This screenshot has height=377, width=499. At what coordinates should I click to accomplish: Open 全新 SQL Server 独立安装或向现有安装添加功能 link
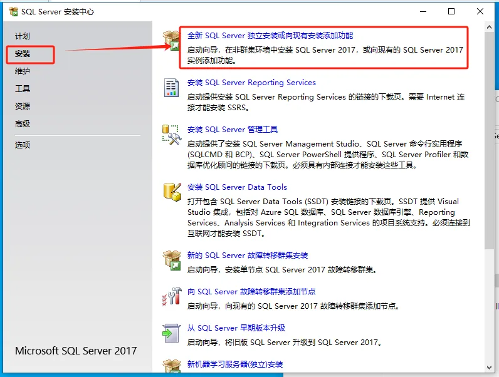pos(270,36)
